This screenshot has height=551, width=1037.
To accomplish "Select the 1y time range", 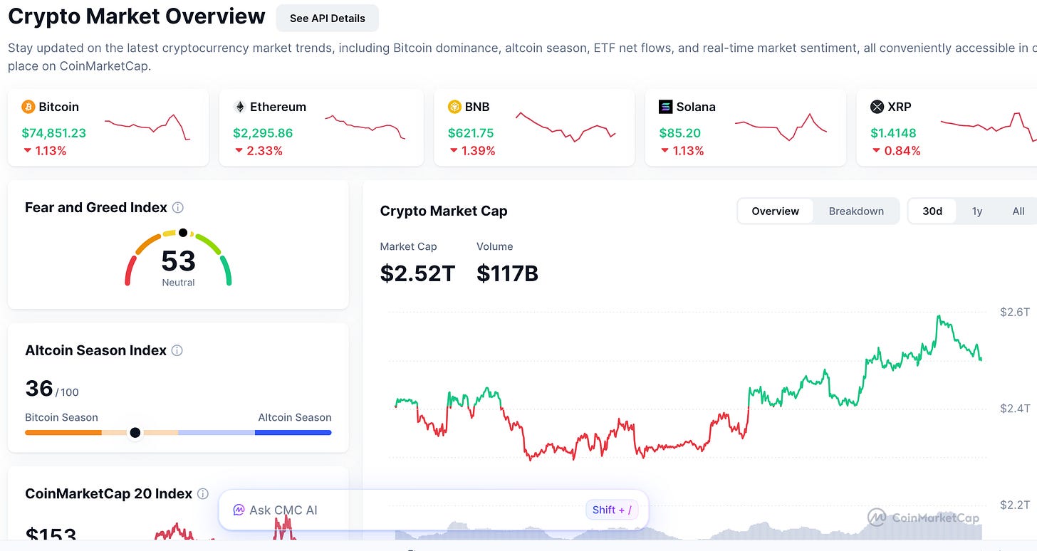I will pos(977,211).
